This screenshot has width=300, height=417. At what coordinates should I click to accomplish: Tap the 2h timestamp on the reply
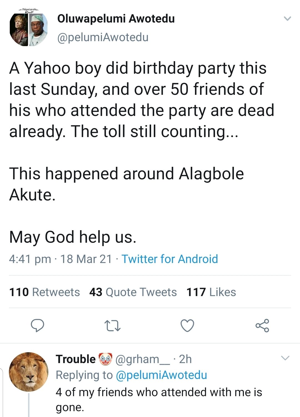point(185,359)
